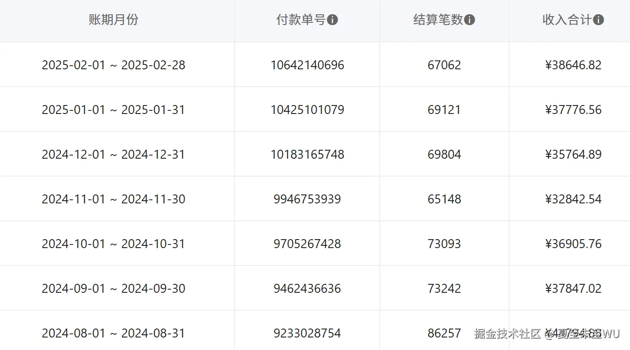
Task: Select the 账期月份 column header
Action: point(112,20)
